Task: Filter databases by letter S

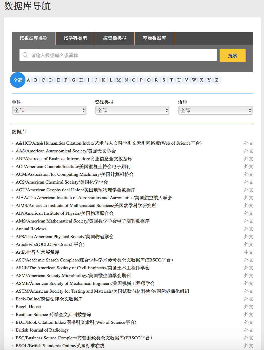Action: pyautogui.click(x=164, y=80)
